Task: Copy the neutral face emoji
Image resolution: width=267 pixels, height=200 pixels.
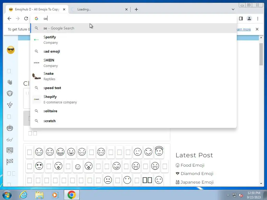Action: [x=108, y=180]
